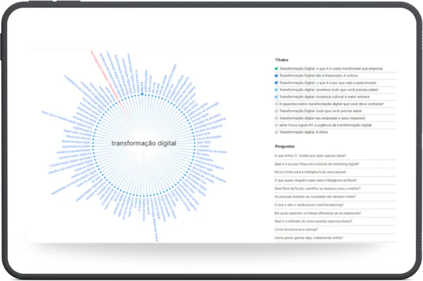Select the red highlighted keyword spoke
The height and width of the screenshot is (281, 423).
(105, 76)
